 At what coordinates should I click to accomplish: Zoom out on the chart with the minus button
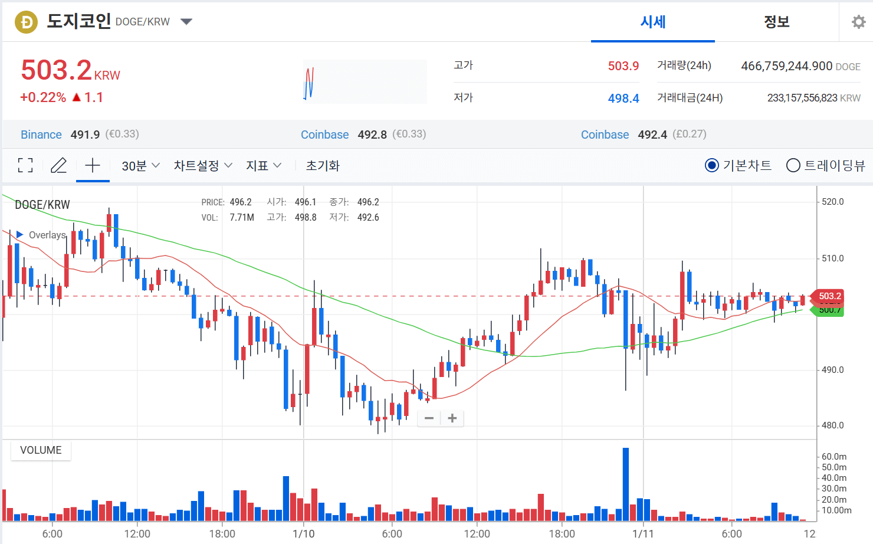(429, 418)
